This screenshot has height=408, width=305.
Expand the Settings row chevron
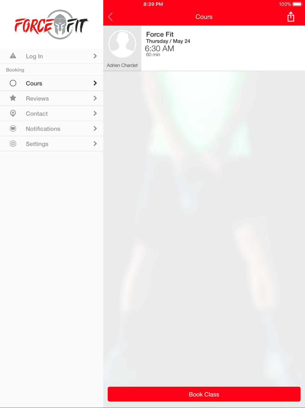coord(95,144)
